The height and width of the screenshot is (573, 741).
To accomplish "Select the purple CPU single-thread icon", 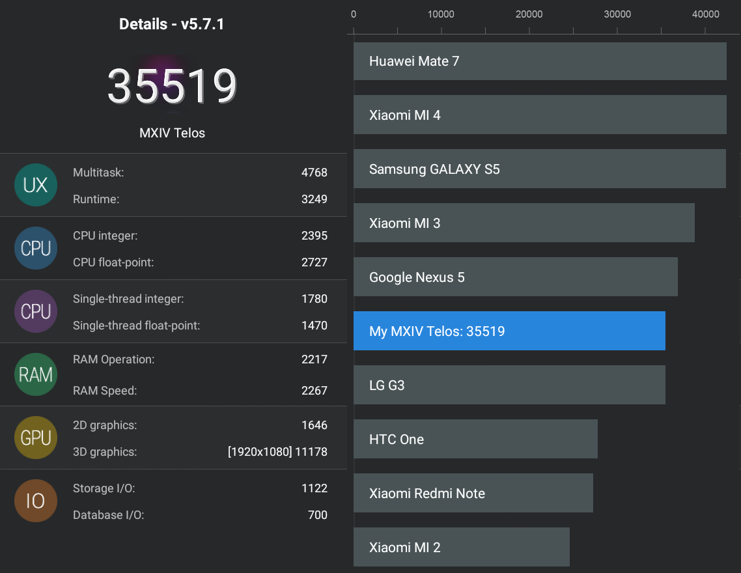I will (36, 311).
